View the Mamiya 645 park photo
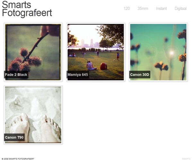192x161 pixels. coord(96,52)
